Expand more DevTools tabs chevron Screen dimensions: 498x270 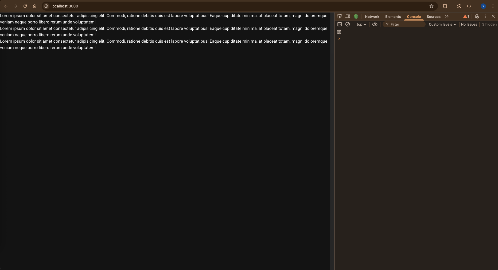tap(447, 17)
